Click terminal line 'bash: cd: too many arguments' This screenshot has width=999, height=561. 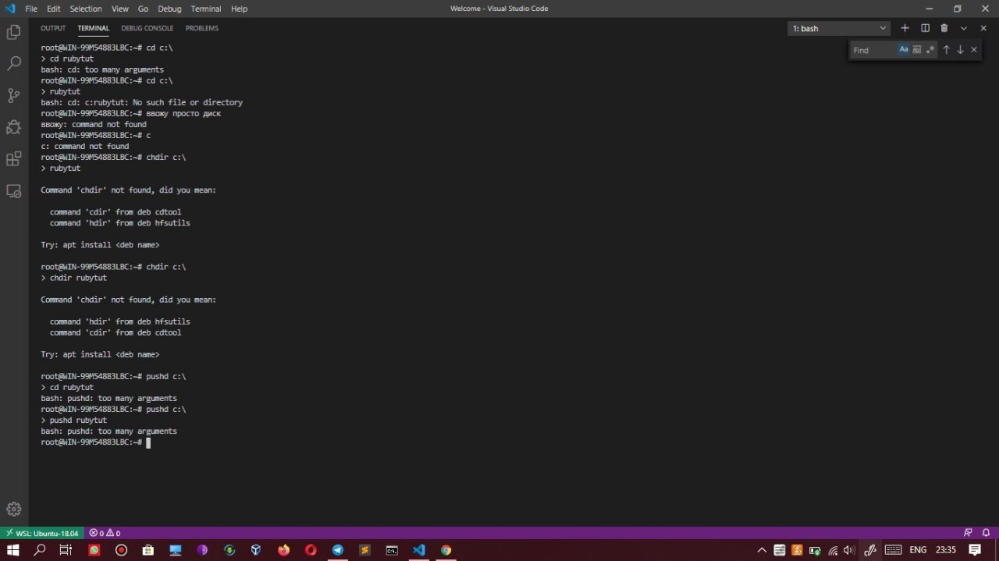tap(102, 69)
